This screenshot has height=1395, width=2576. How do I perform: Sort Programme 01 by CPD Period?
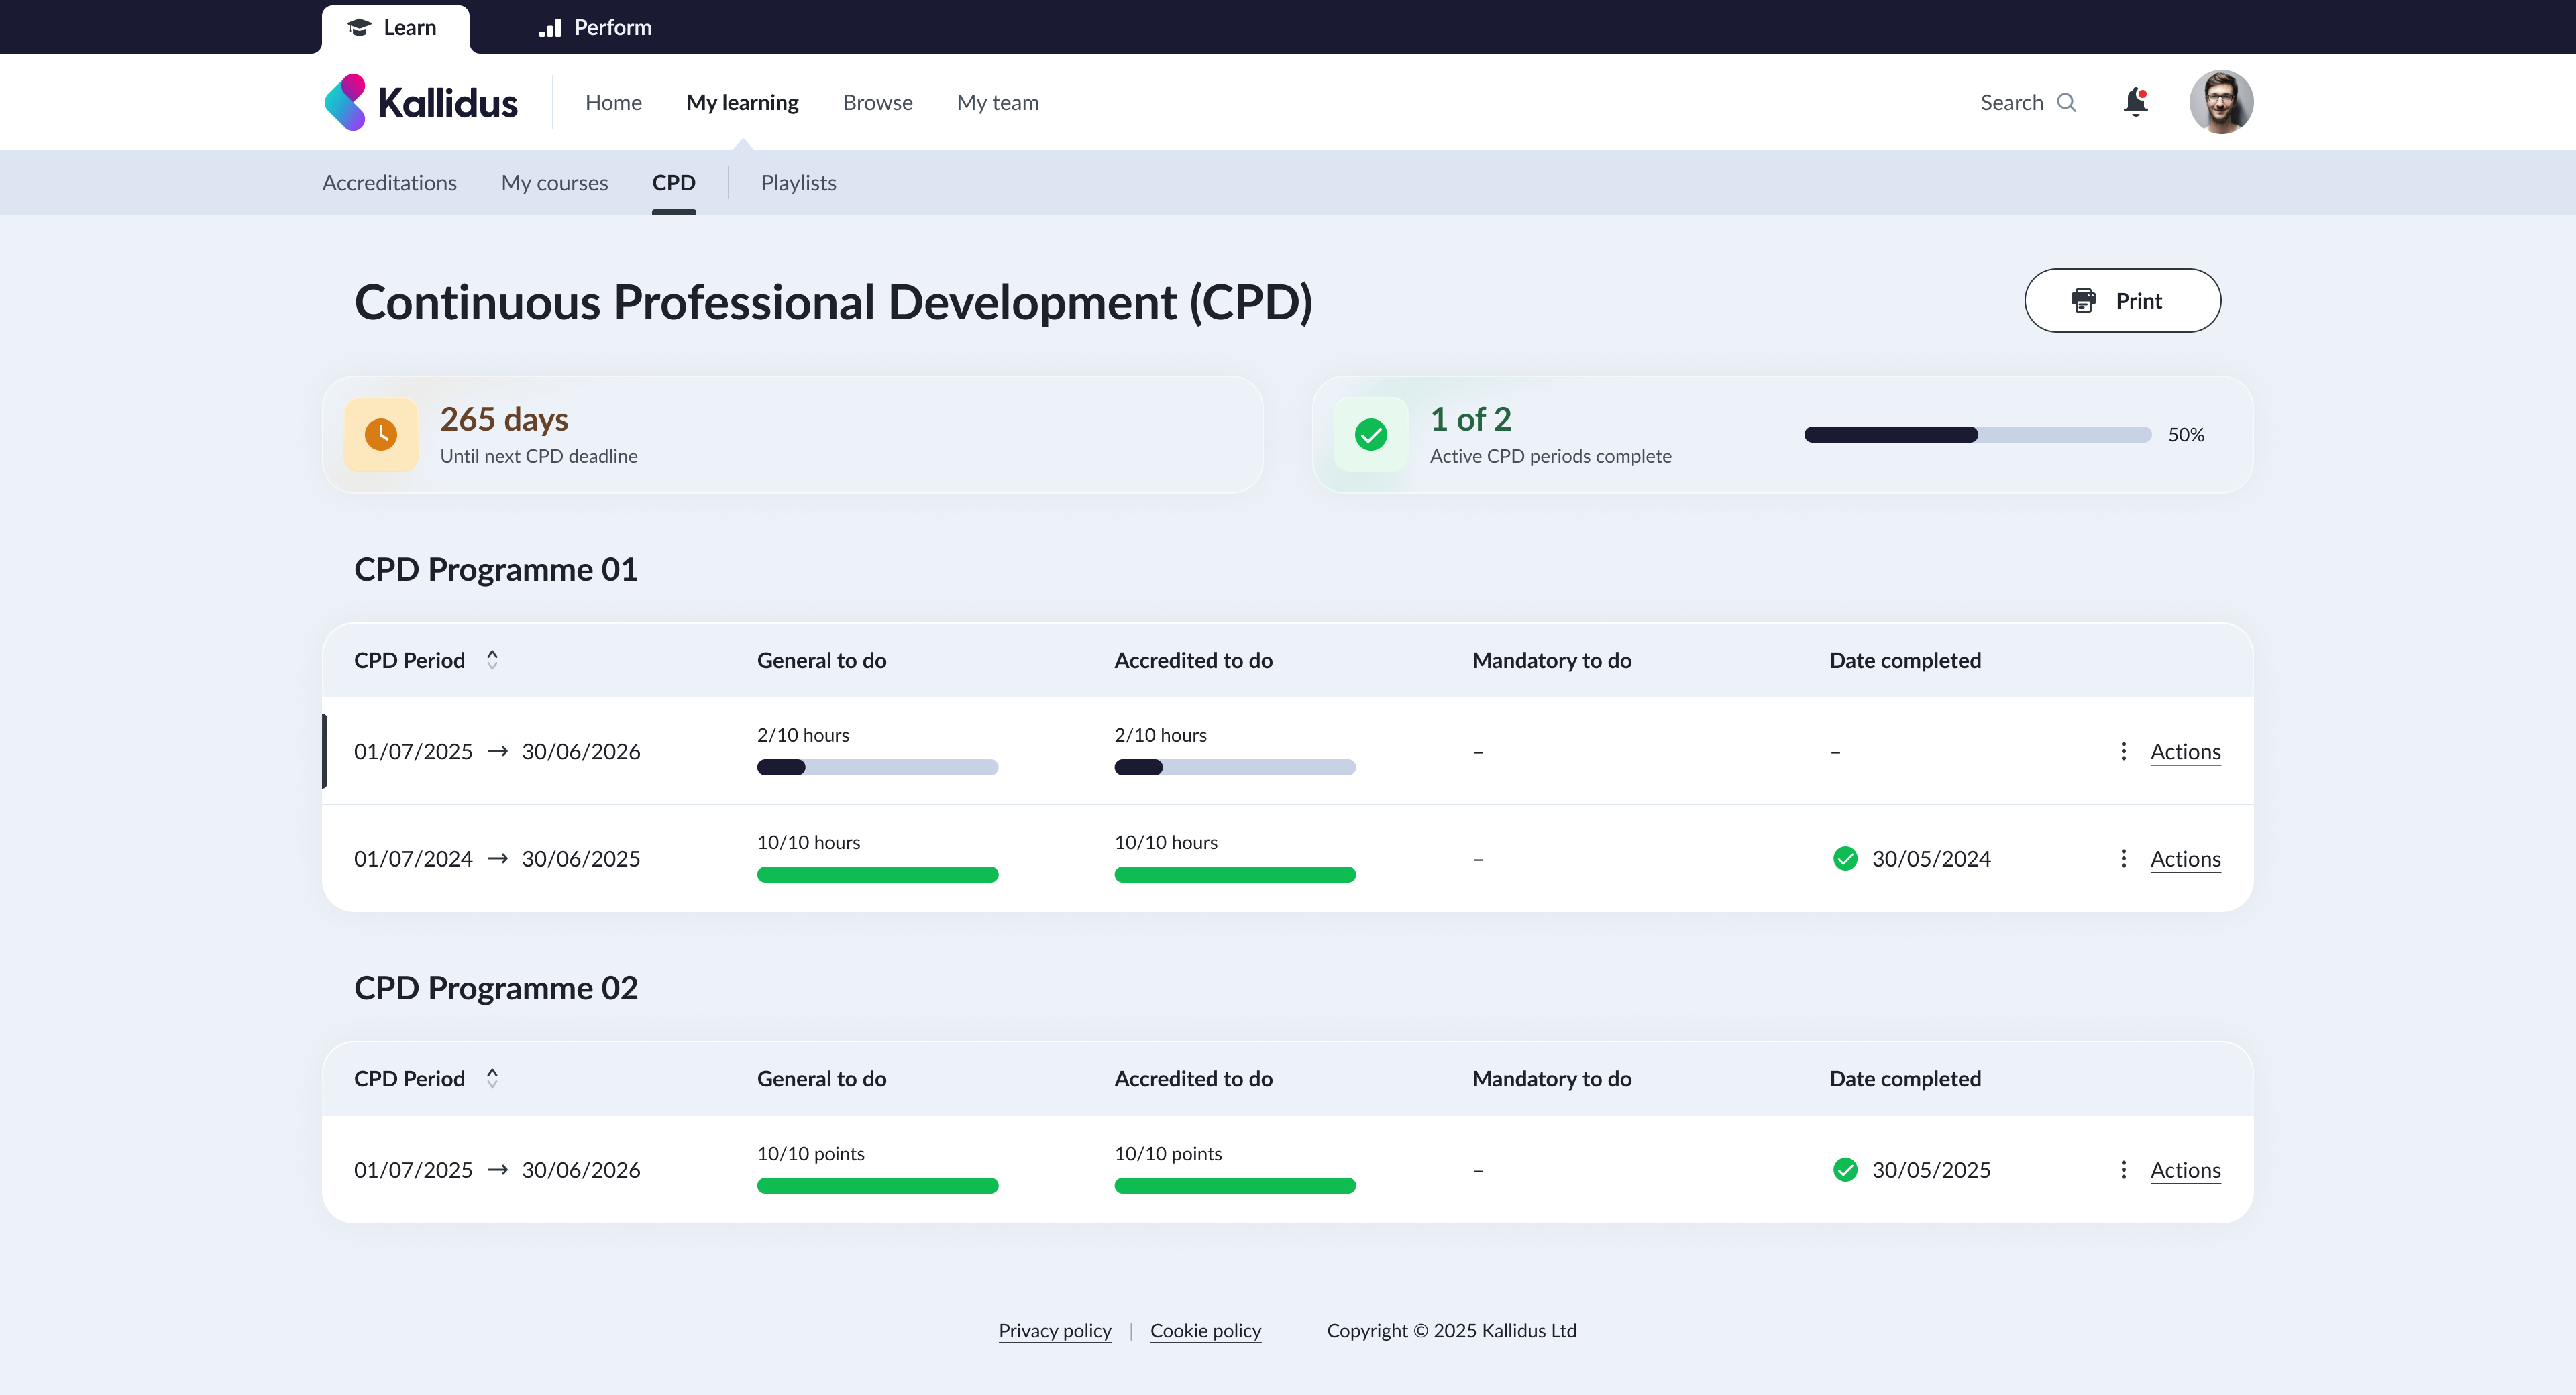pyautogui.click(x=492, y=659)
